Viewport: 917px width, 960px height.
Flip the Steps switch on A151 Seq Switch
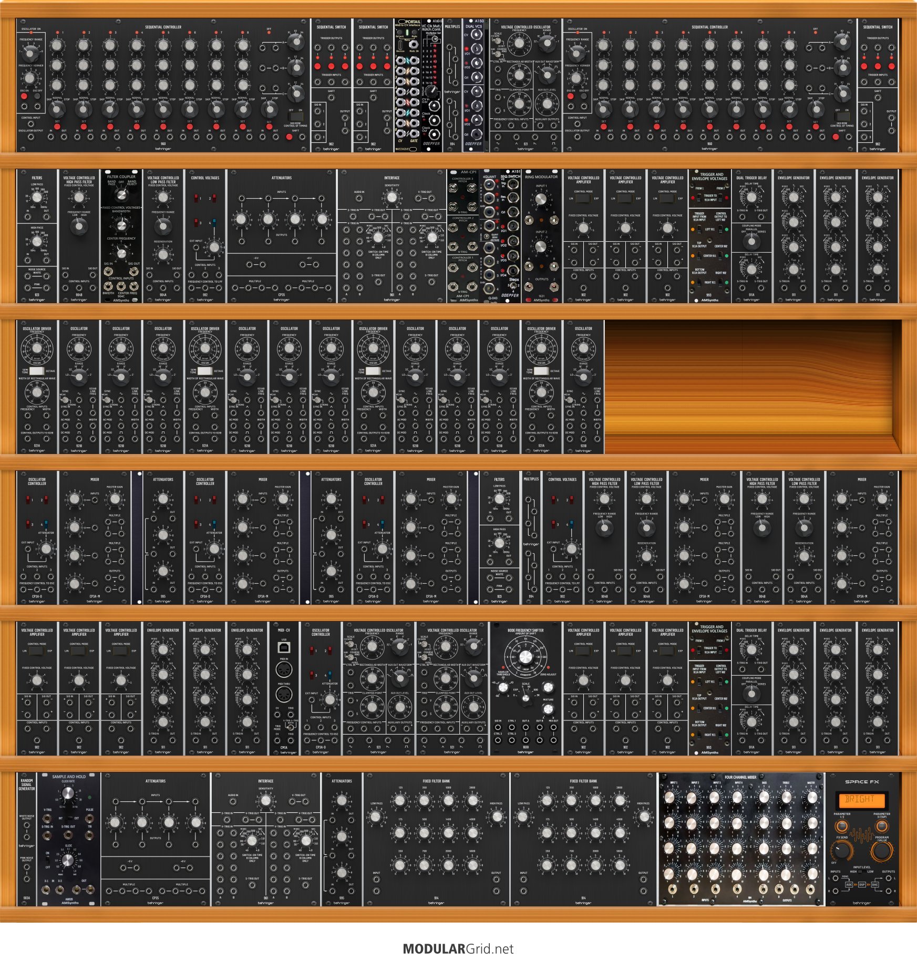514,286
